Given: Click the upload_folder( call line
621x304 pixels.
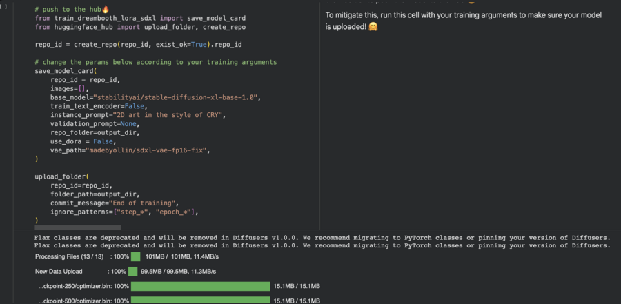Looking at the screenshot, I should pyautogui.click(x=62, y=176).
